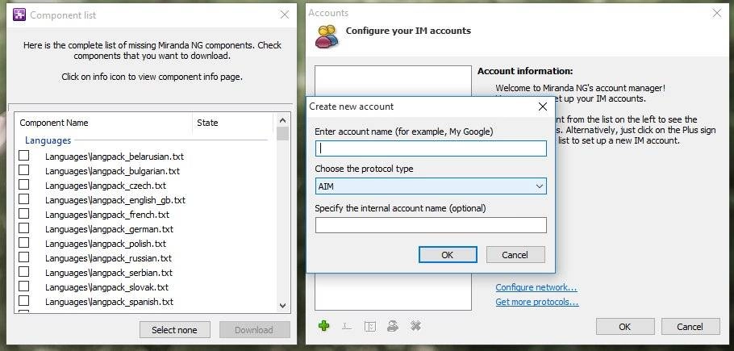Click the green plus add account icon
The image size is (734, 351).
pyautogui.click(x=323, y=326)
